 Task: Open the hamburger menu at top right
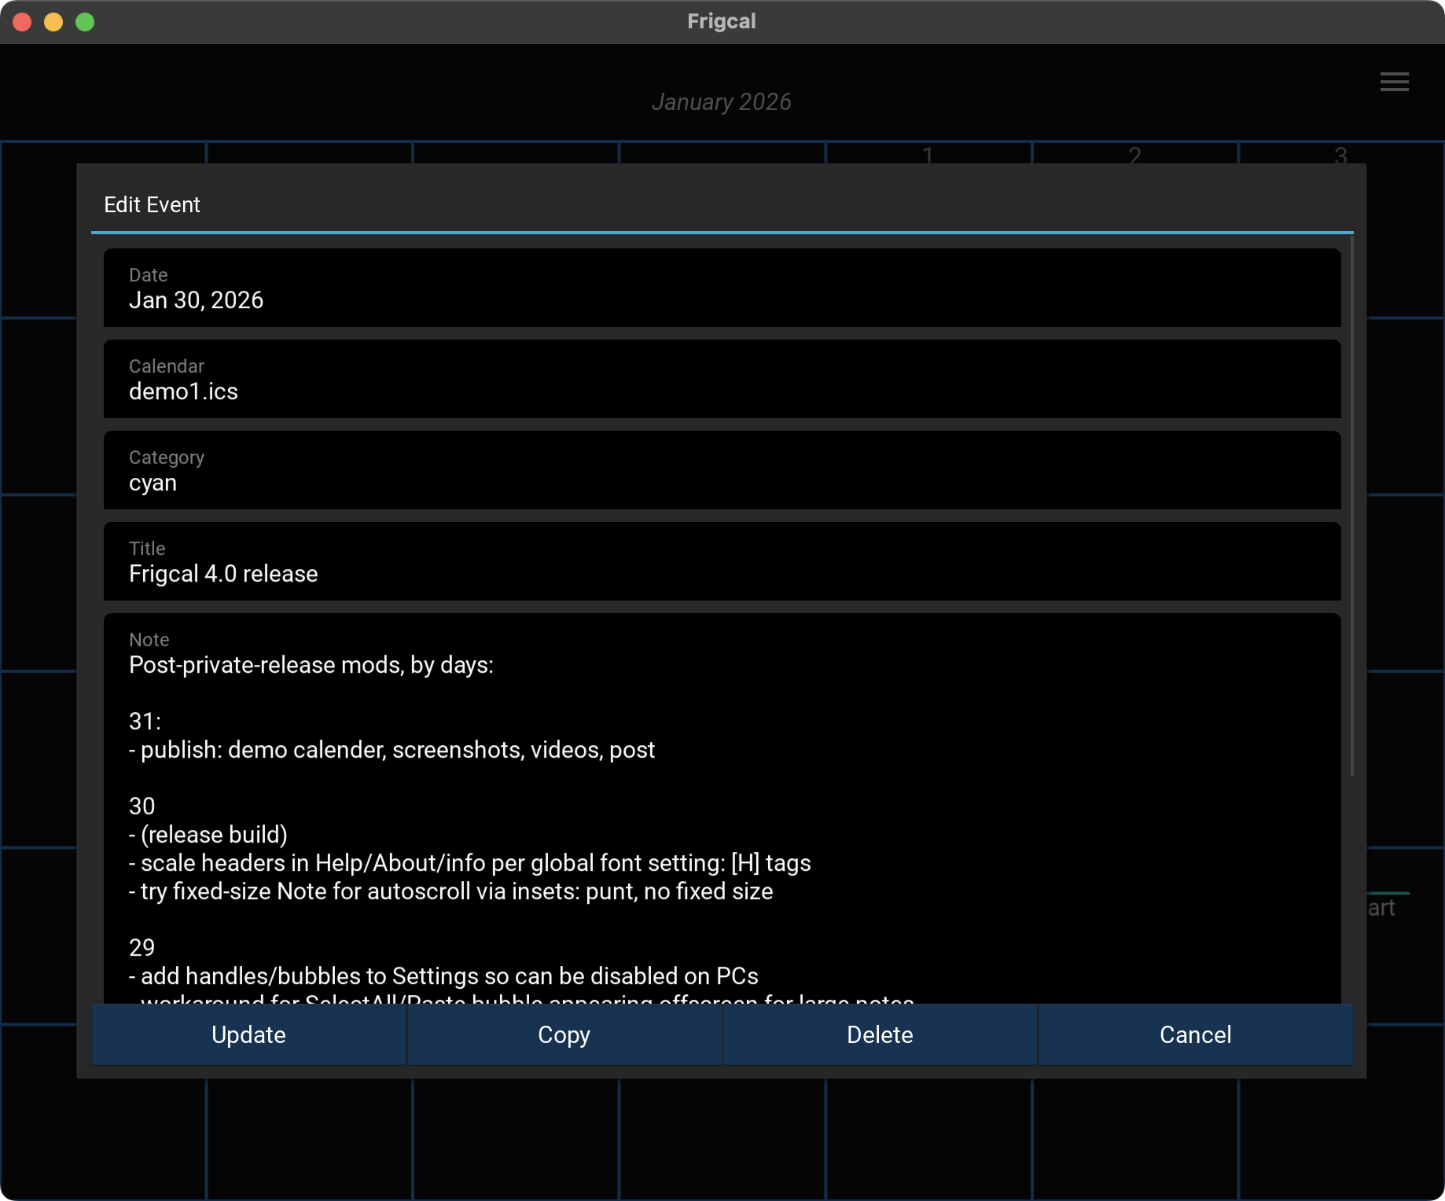click(x=1394, y=82)
